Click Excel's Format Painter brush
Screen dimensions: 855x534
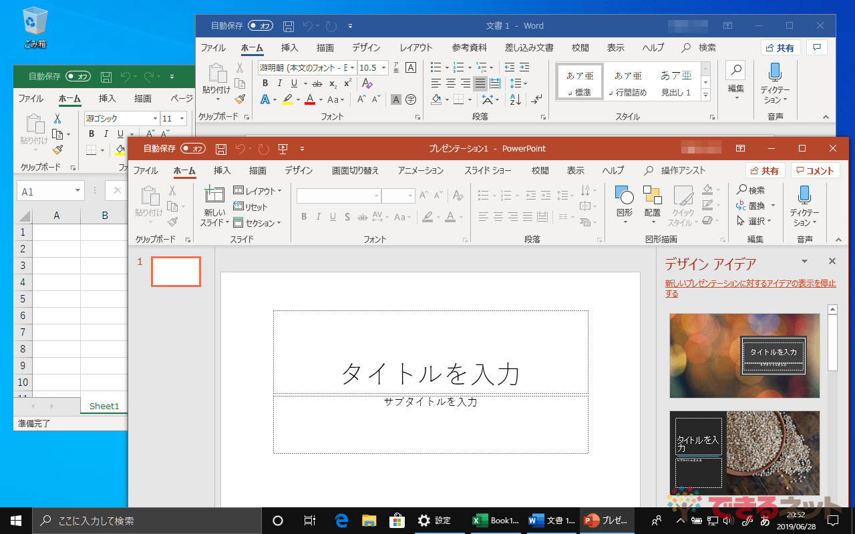(x=57, y=150)
